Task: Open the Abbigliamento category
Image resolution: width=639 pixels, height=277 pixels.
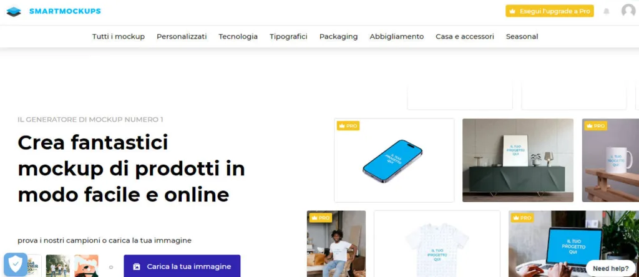Action: pos(396,37)
